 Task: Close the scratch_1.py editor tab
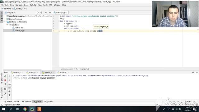67,12
